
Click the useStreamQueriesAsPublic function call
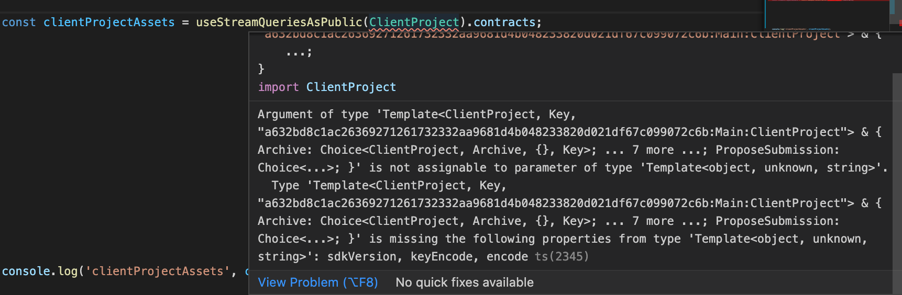point(279,22)
